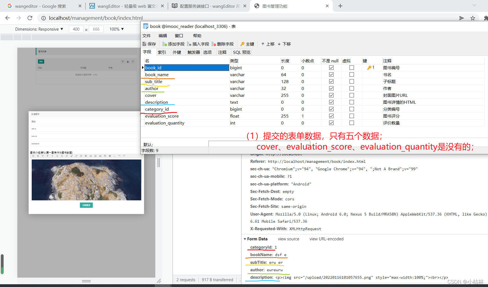488x287 pixels.
Task: Add a new field using 添加字段
Action: click(x=173, y=44)
